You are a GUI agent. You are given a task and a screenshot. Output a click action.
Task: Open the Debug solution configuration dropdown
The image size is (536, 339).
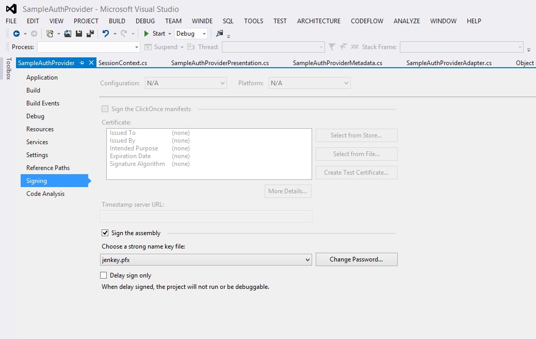click(x=191, y=34)
